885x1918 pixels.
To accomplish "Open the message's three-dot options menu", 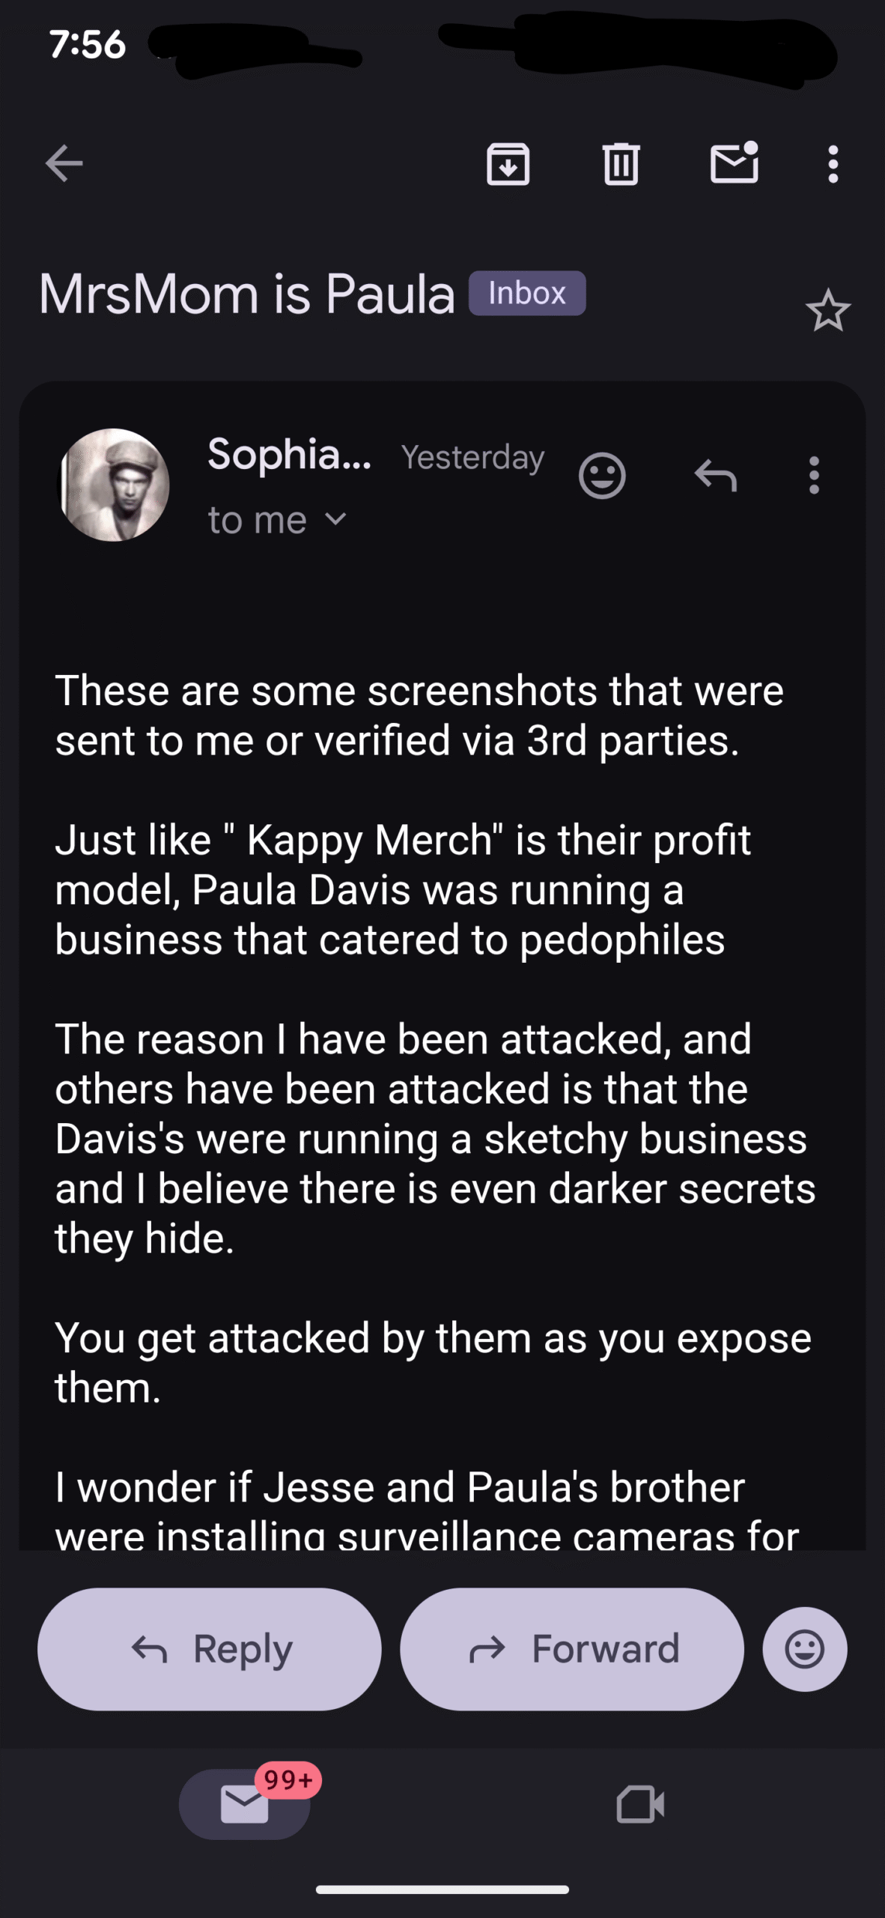I will [x=814, y=476].
